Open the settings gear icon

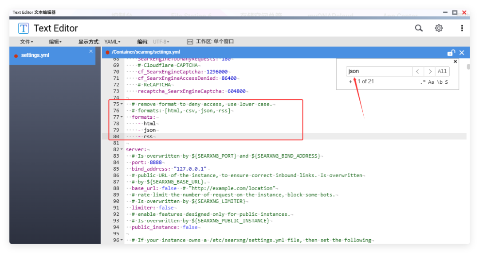point(439,28)
